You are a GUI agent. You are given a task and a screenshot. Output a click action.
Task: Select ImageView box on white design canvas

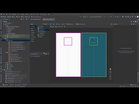[x=68, y=41]
